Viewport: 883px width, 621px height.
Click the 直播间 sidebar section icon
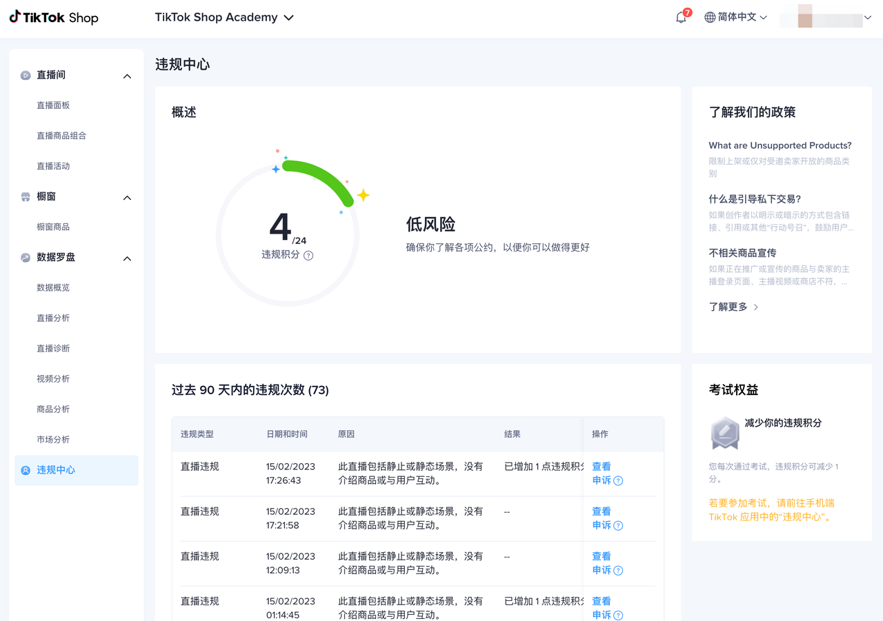coord(26,75)
